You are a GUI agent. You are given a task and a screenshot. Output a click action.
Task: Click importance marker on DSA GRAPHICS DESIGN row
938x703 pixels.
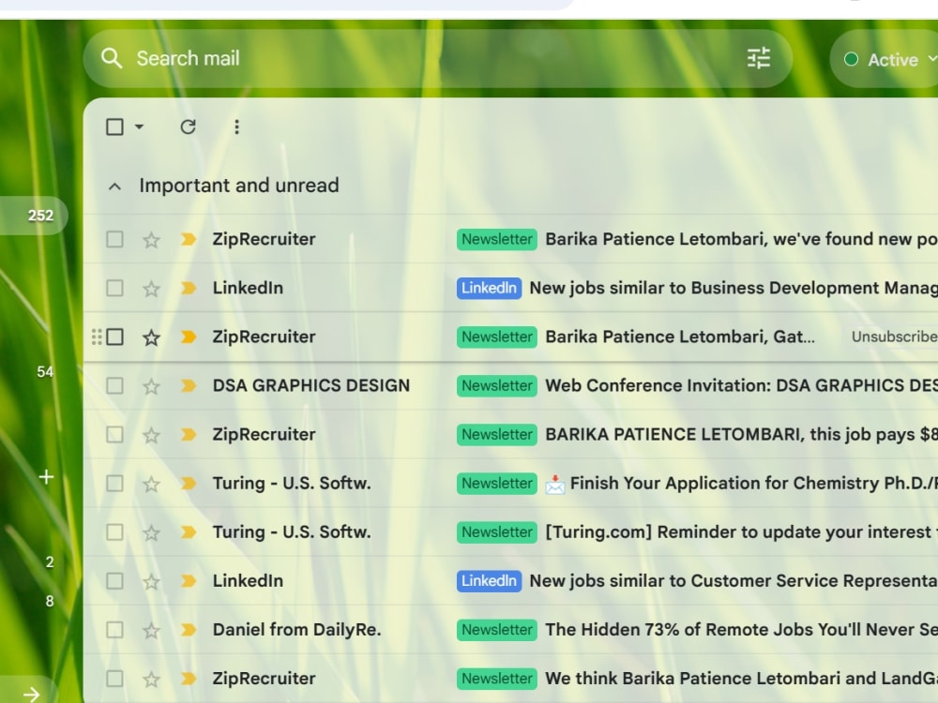click(x=189, y=385)
